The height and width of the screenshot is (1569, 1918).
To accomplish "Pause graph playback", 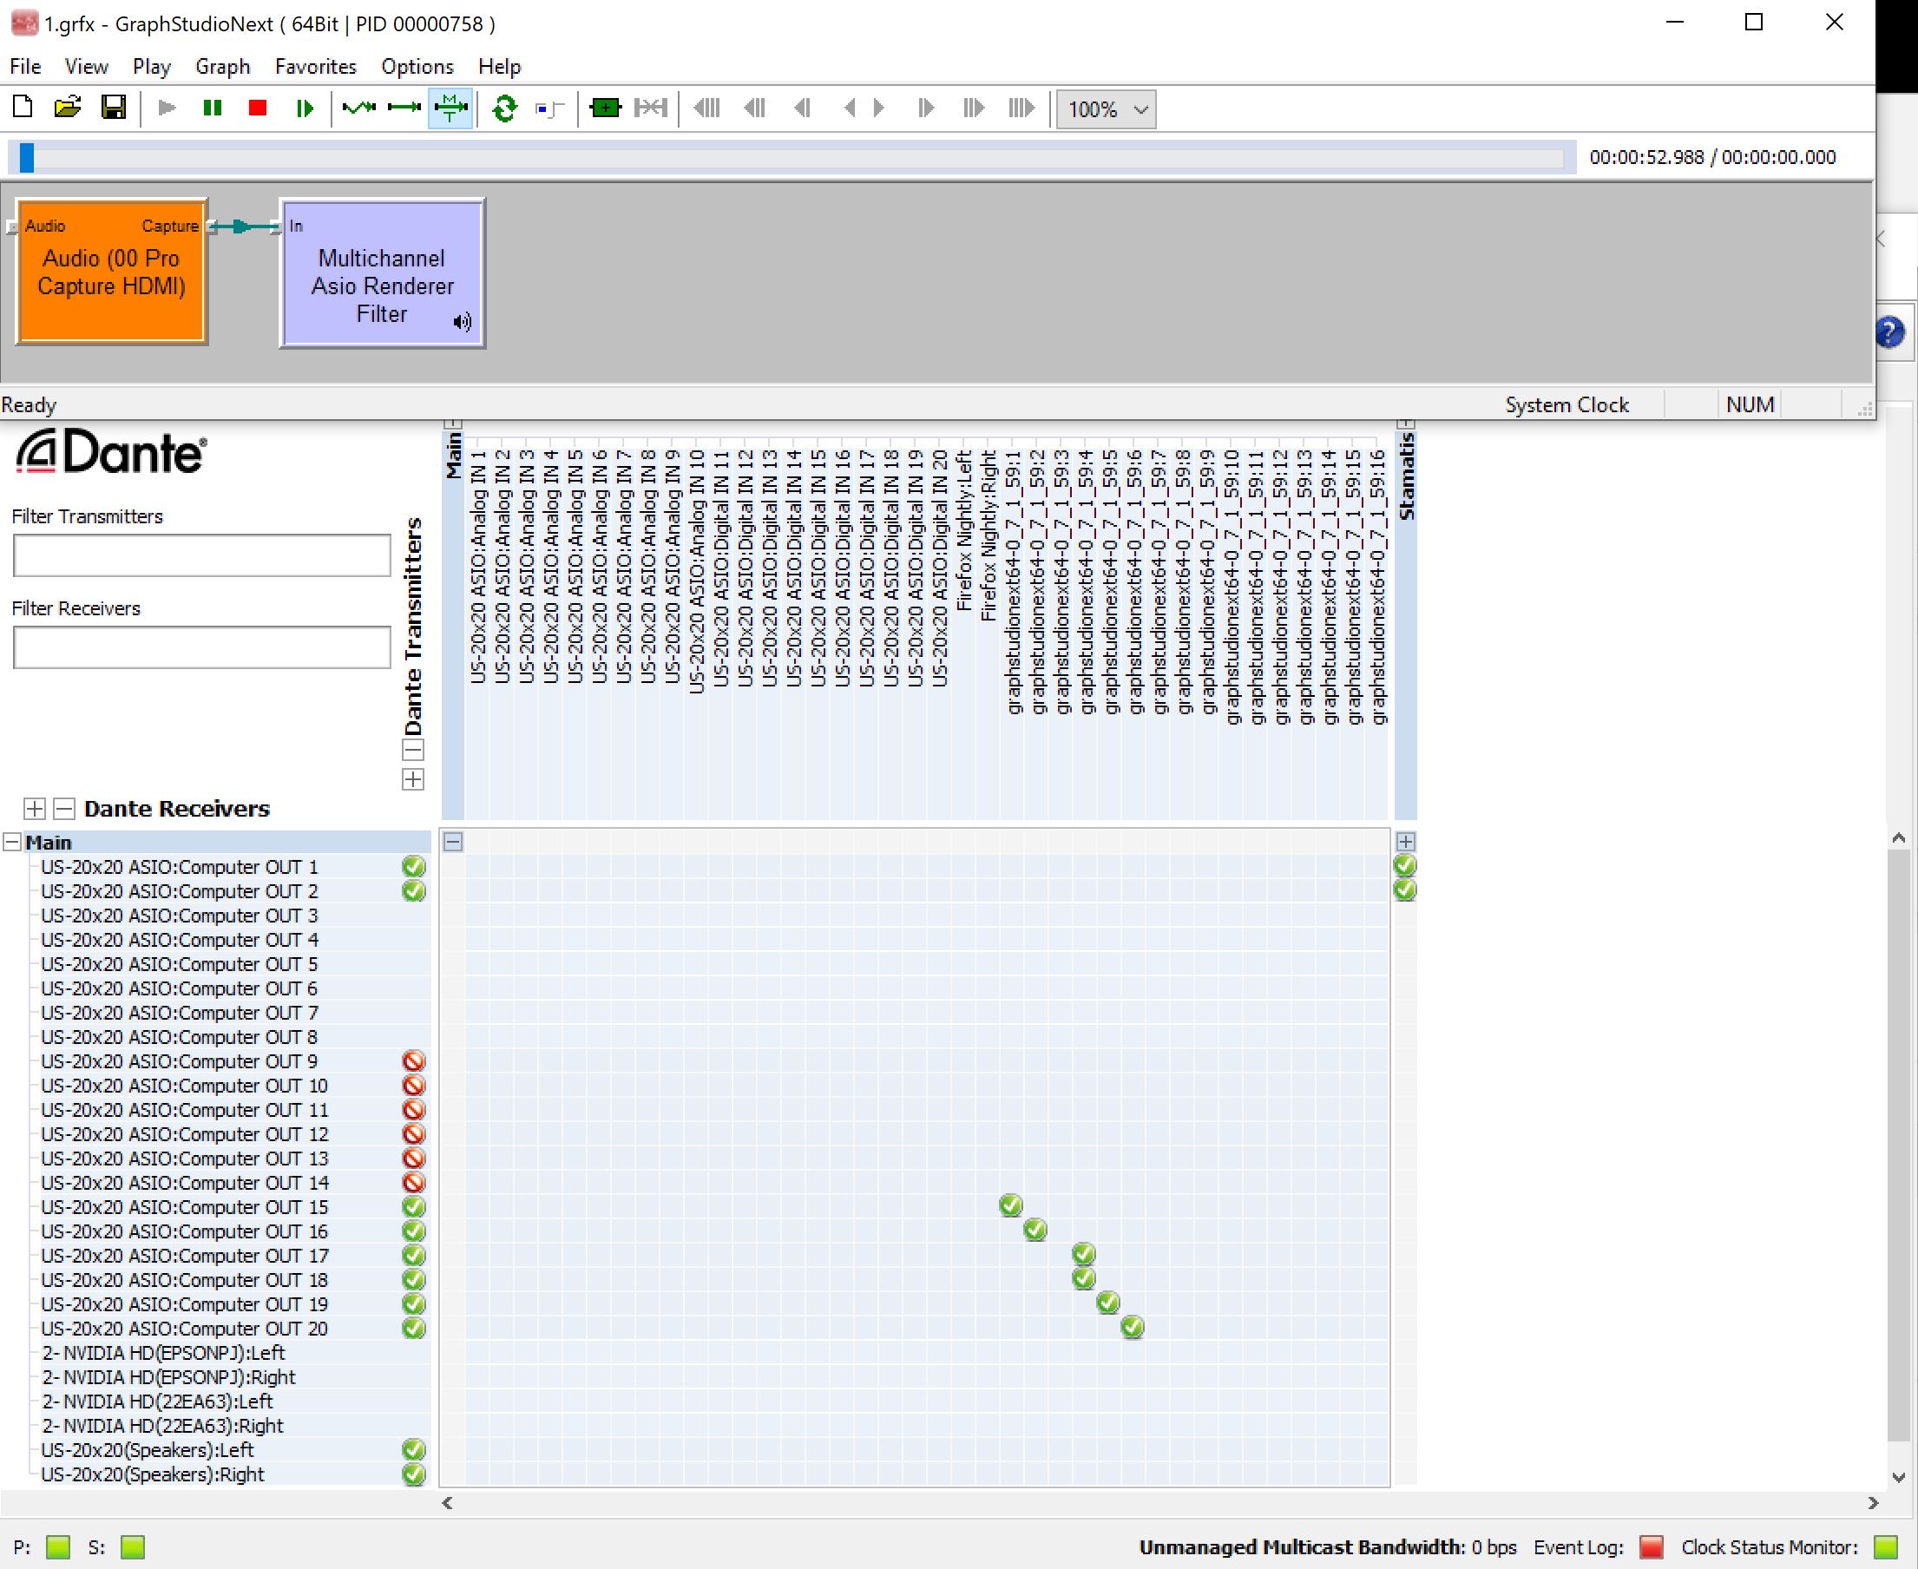I will point(213,108).
